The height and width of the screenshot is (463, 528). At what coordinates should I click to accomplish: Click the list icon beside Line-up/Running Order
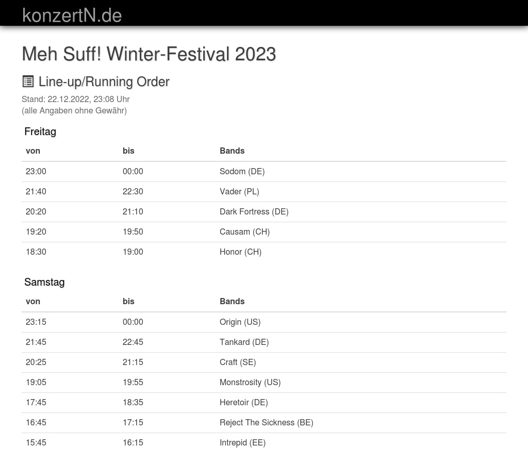point(28,81)
